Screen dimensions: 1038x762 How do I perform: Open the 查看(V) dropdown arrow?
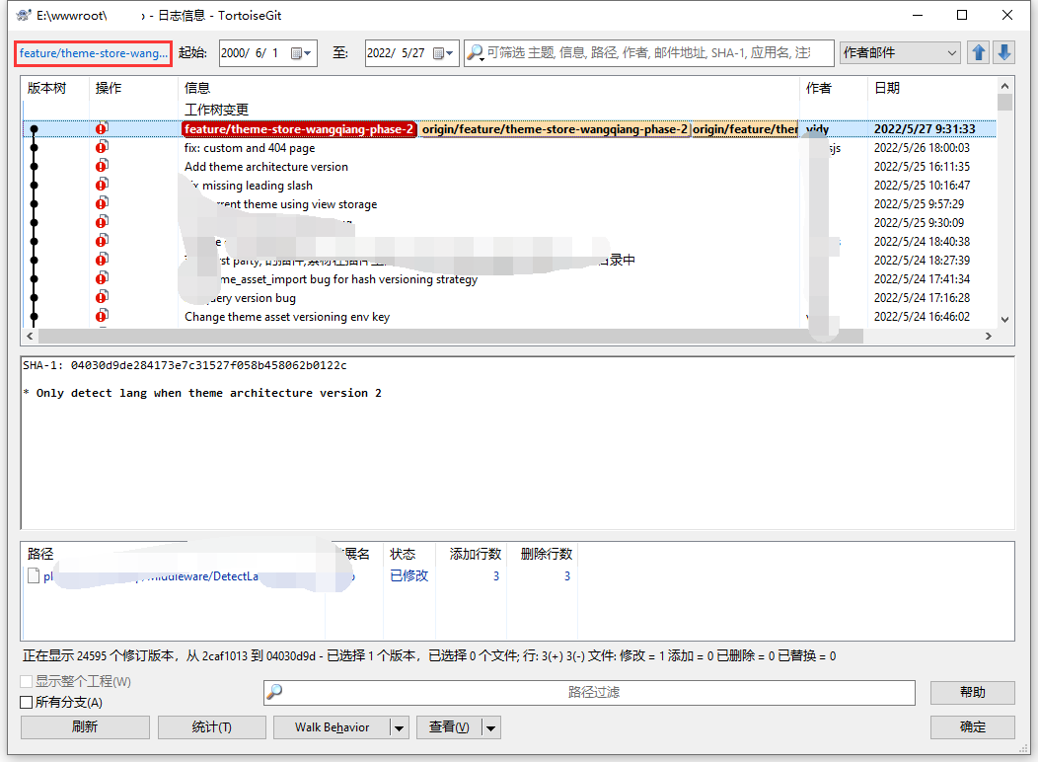[x=490, y=727]
